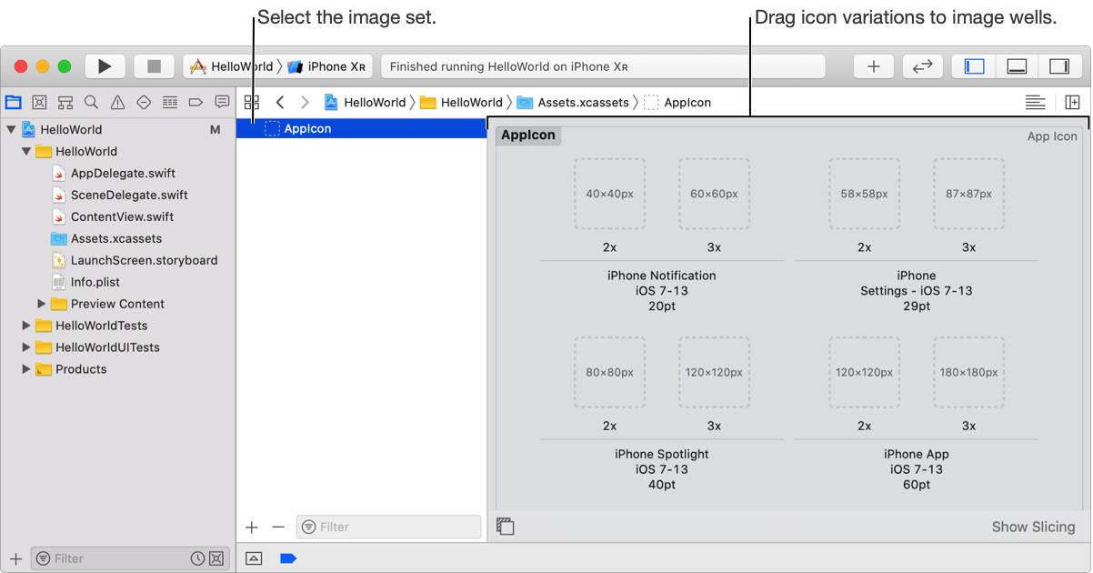Image resolution: width=1093 pixels, height=573 pixels.
Task: Open the related items grid icon
Action: click(252, 103)
